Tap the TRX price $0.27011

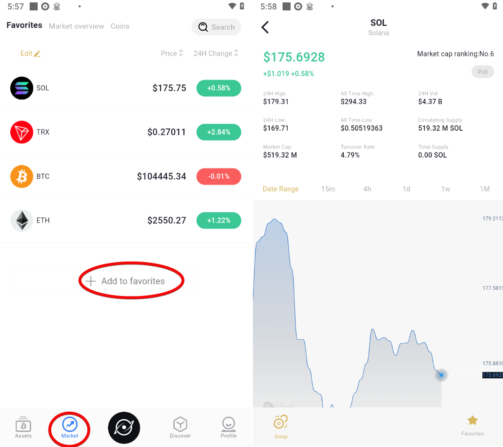pyautogui.click(x=167, y=132)
